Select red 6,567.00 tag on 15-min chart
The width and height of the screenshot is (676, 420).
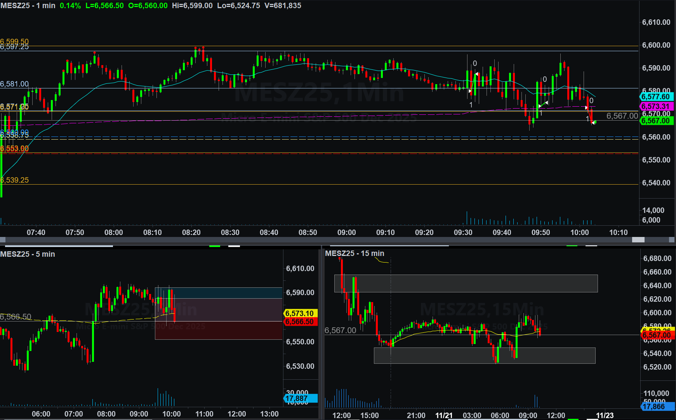click(x=657, y=335)
